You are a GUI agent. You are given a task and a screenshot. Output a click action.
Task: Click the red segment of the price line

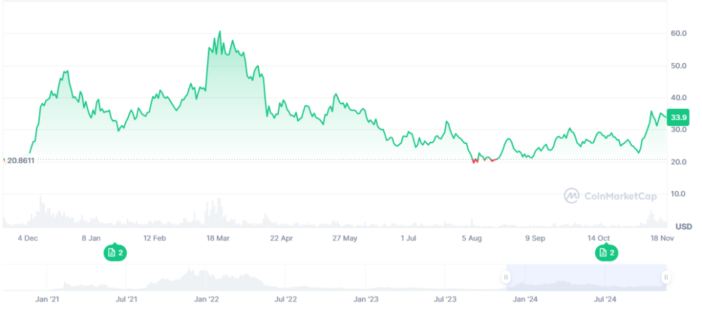coord(474,161)
